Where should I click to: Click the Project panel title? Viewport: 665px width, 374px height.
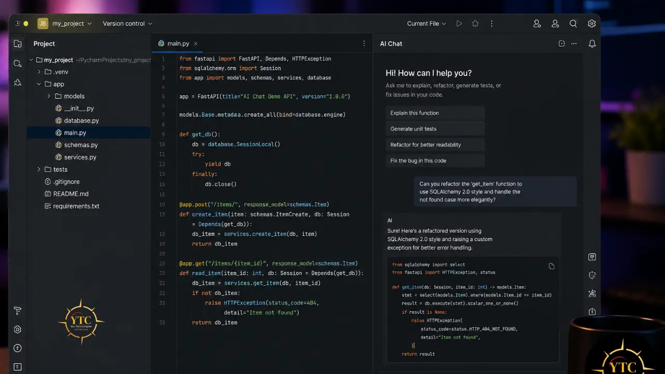click(x=44, y=44)
